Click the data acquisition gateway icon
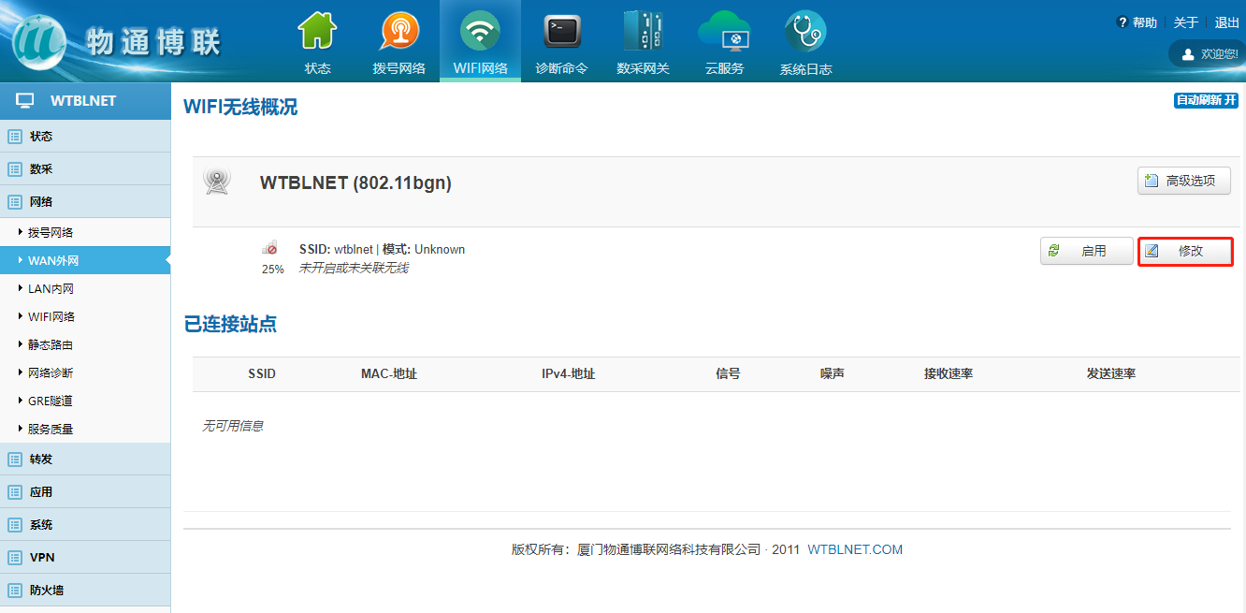Screen dimensions: 1246x613 [x=643, y=33]
